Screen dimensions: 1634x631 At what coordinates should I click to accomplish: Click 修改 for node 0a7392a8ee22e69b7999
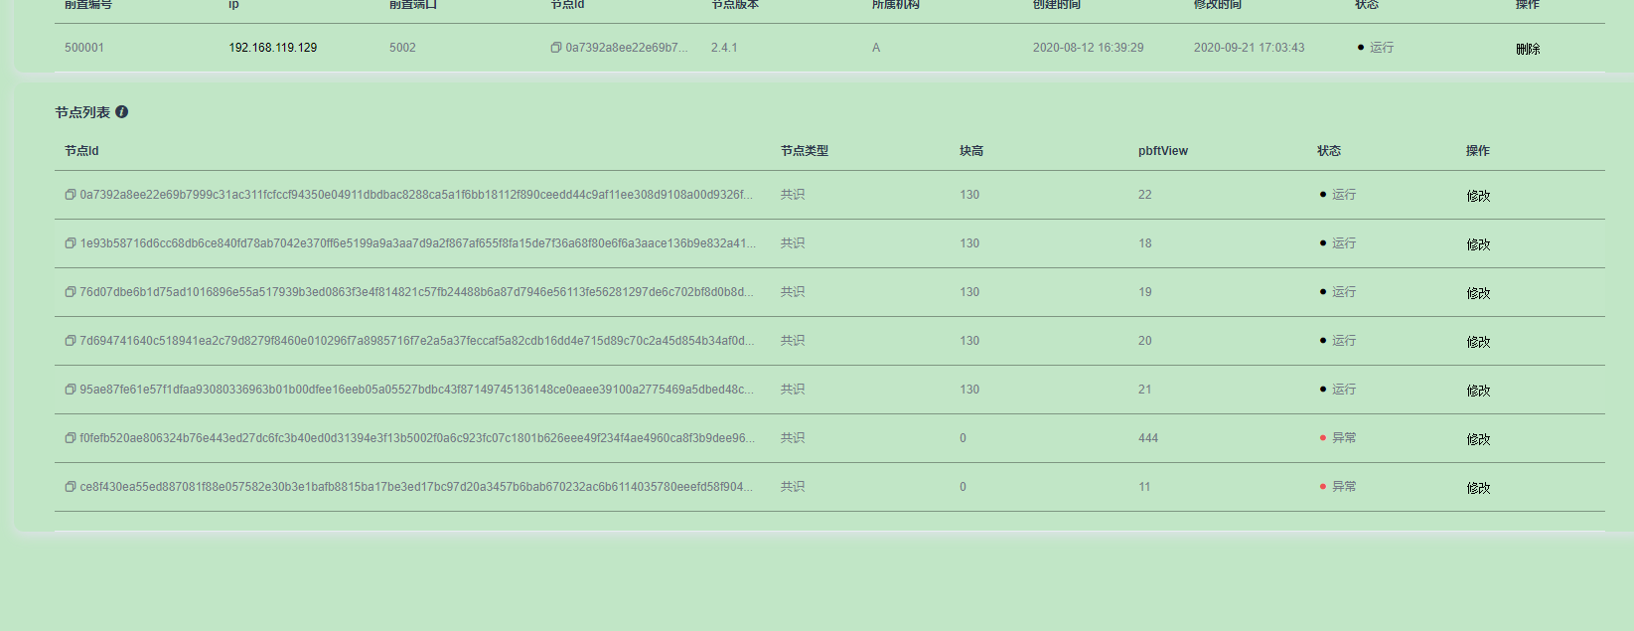tap(1478, 196)
